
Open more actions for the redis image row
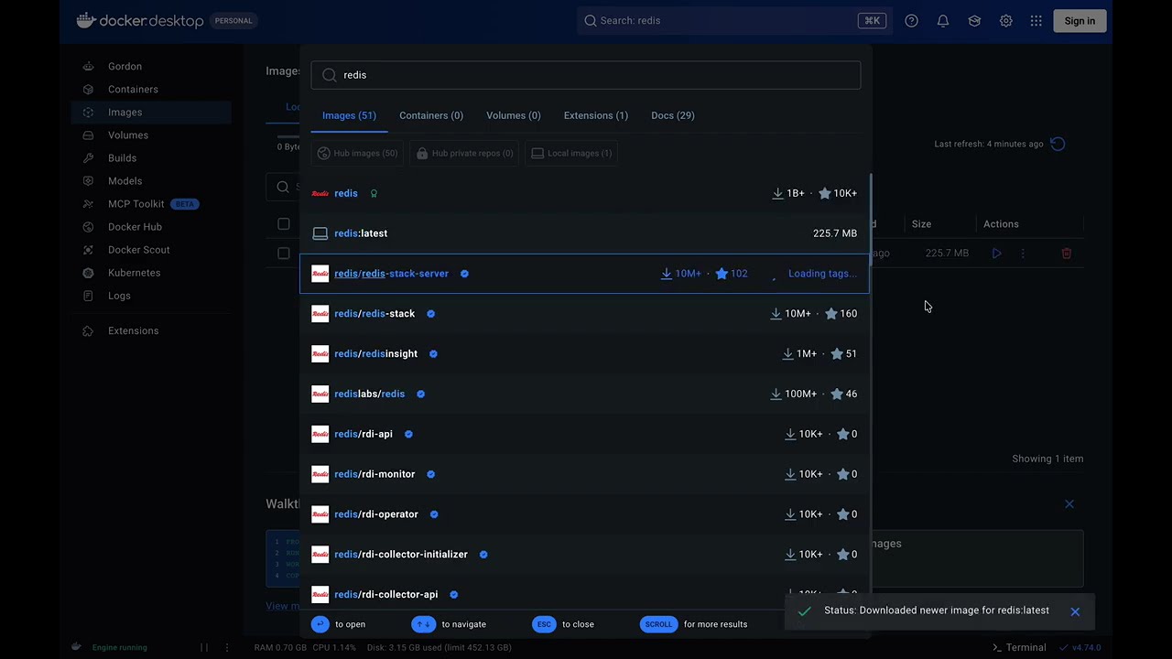pyautogui.click(x=1023, y=254)
